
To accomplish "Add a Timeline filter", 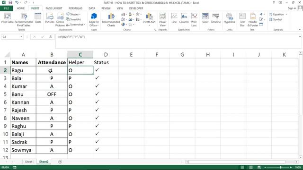I will click(216, 18).
